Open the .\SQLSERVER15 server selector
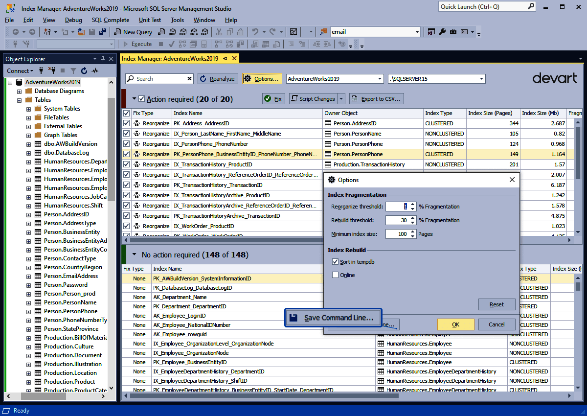 pos(481,78)
